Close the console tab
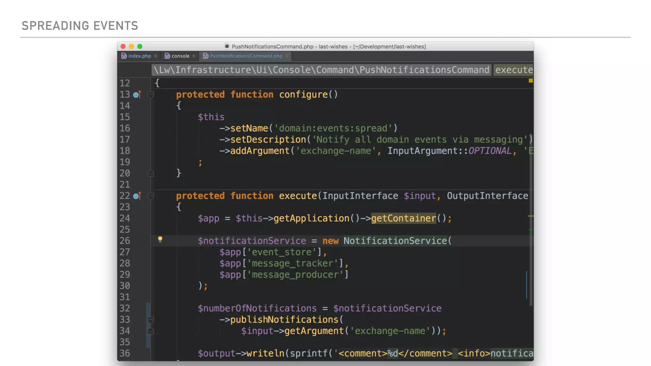This screenshot has height=366, width=651. click(x=194, y=56)
